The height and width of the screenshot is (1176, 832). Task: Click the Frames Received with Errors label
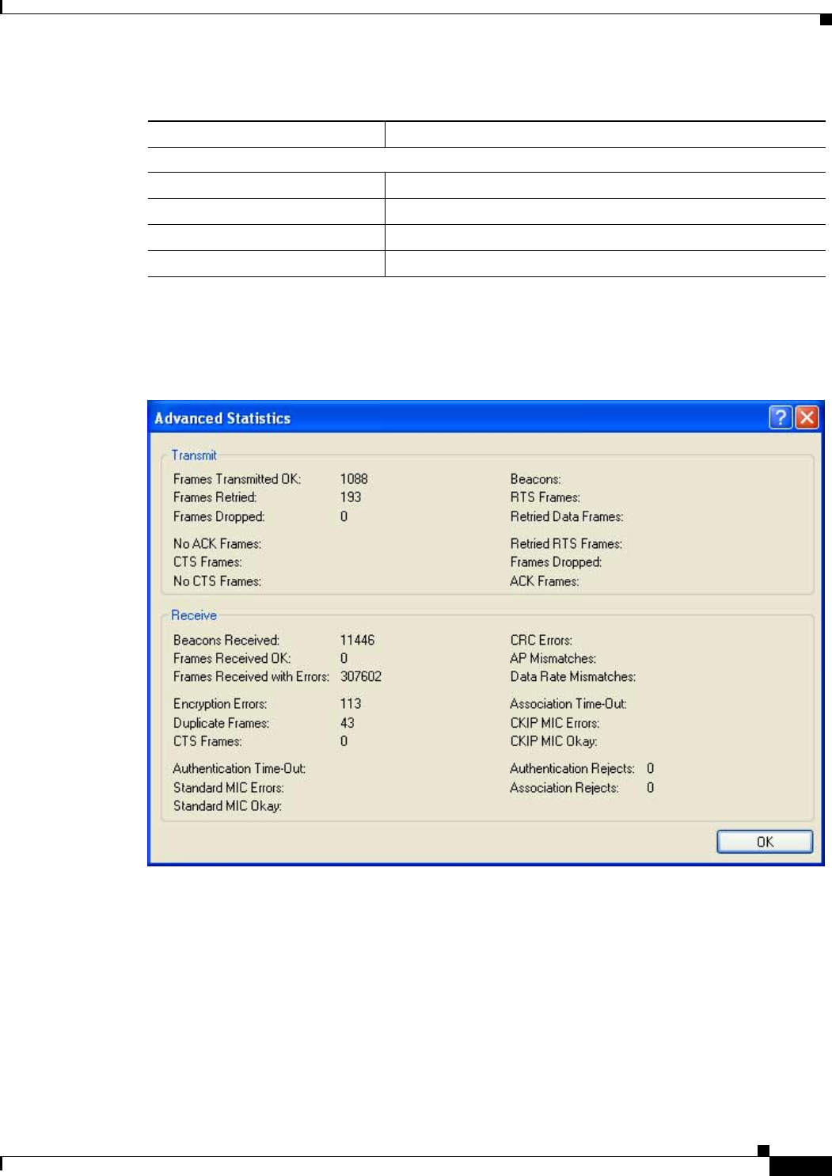[x=252, y=677]
